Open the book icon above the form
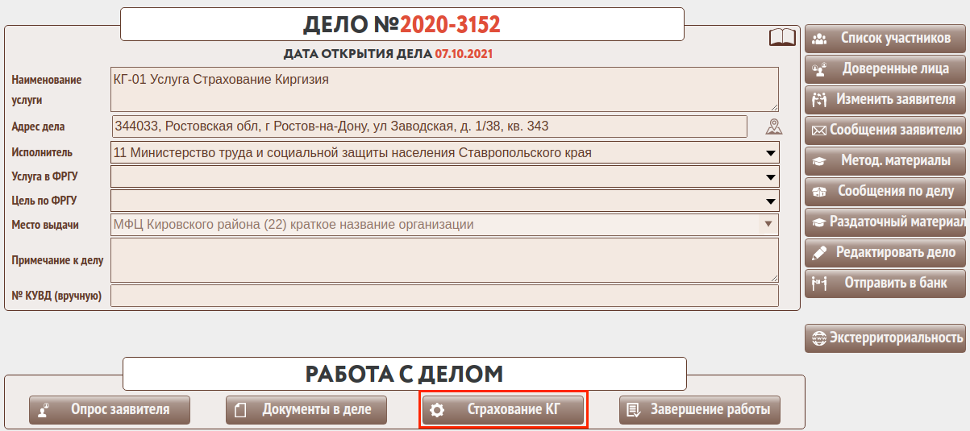 [781, 38]
